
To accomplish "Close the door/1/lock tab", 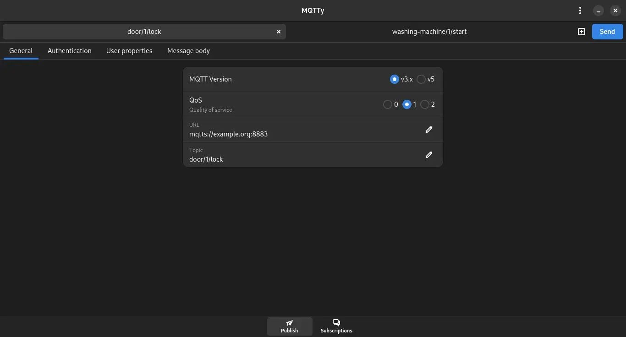I will click(x=279, y=32).
